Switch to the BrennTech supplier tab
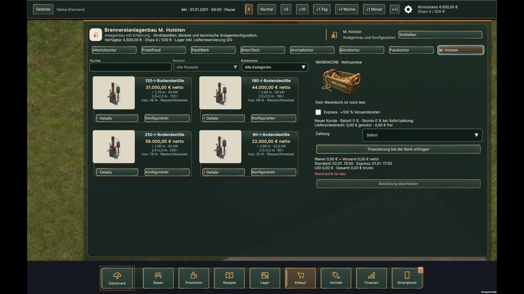The image size is (524, 294). pyautogui.click(x=262, y=50)
